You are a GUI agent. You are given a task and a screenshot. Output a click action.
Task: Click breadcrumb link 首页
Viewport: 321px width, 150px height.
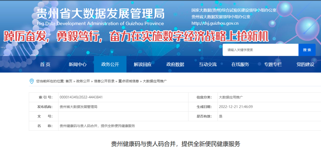click(69, 81)
